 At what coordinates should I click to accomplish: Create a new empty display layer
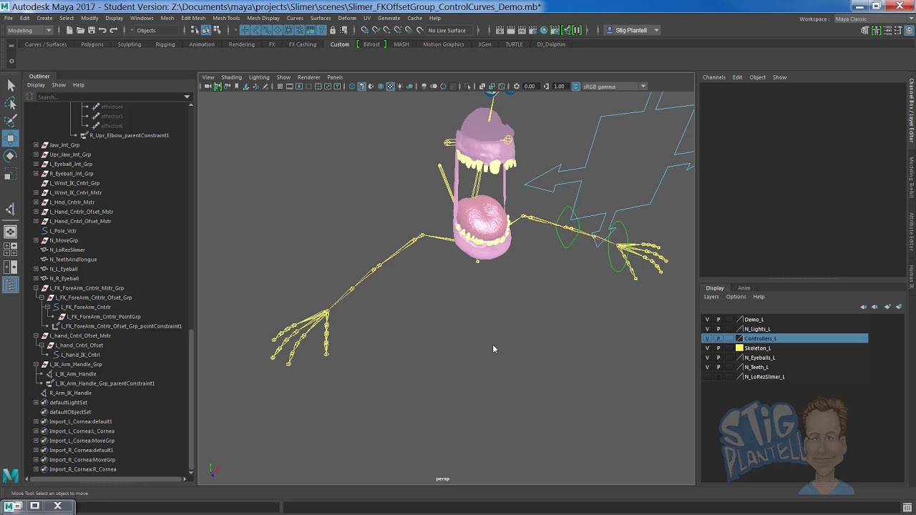click(887, 307)
